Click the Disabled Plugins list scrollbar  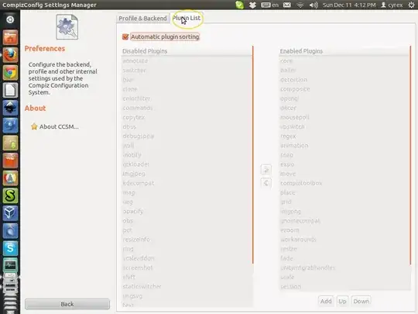click(252, 155)
